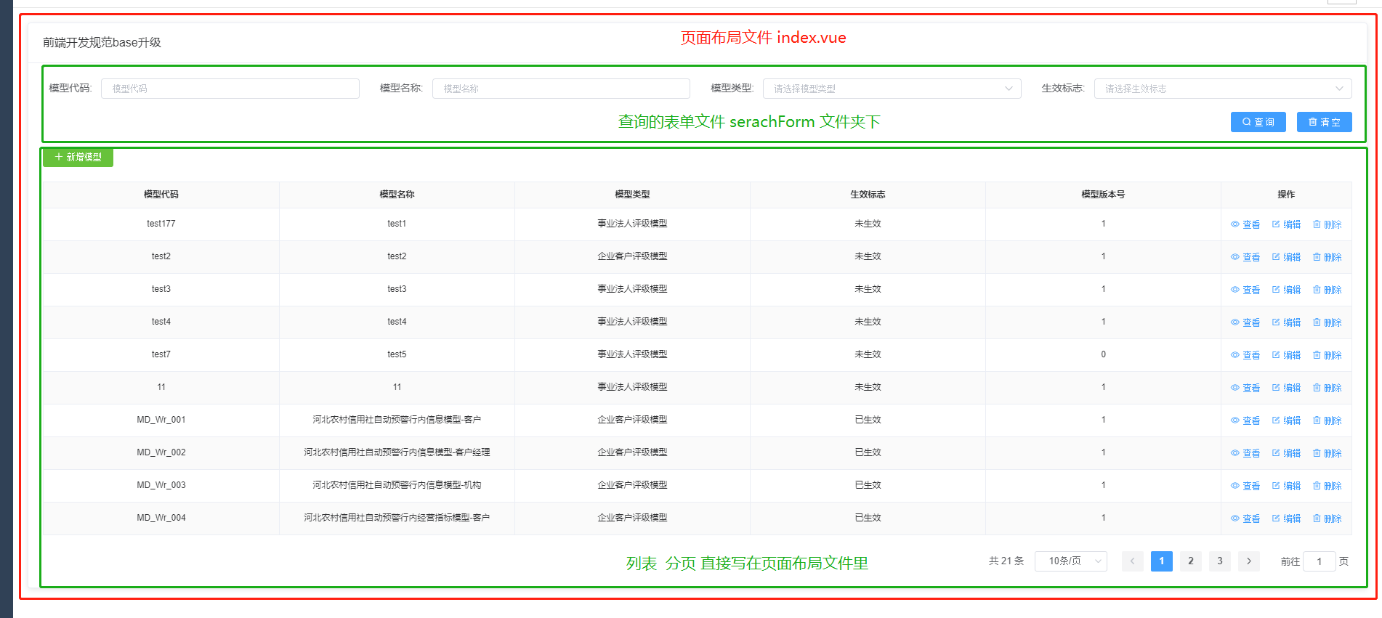Open the 模型类型 dropdown selector
The height and width of the screenshot is (618, 1382).
(892, 89)
